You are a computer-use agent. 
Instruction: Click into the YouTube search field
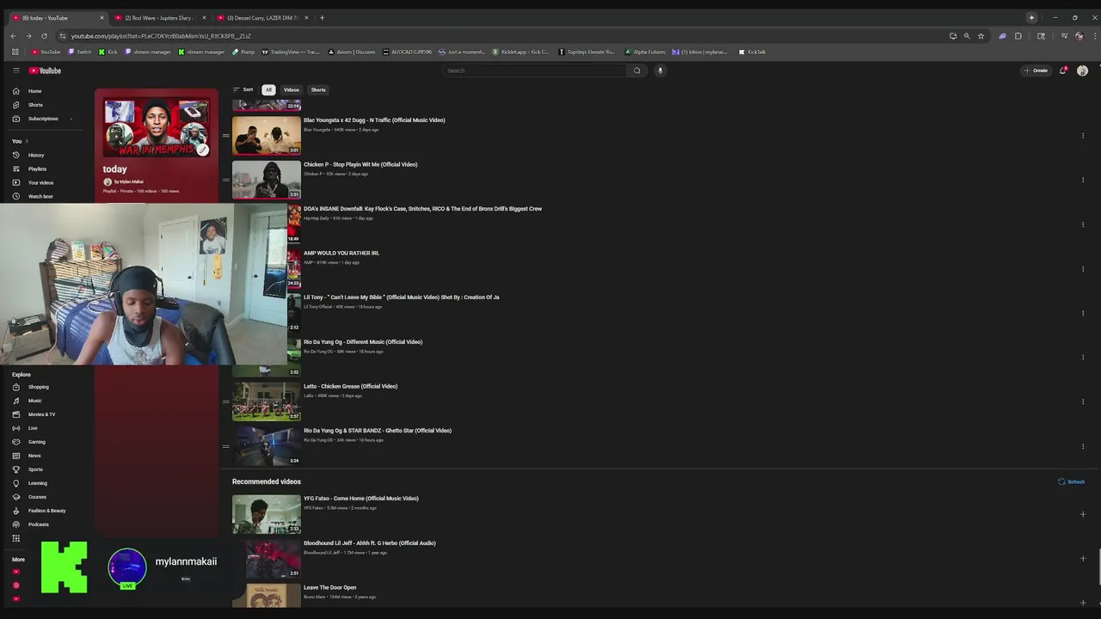pyautogui.click(x=535, y=70)
